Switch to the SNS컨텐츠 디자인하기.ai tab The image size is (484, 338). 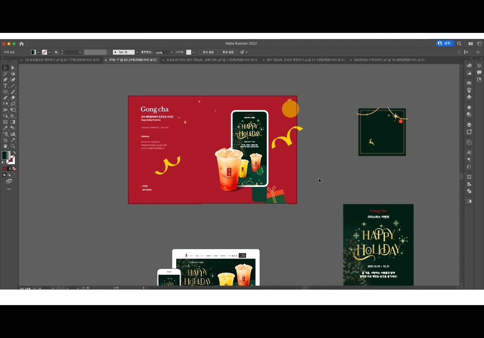tap(389, 60)
